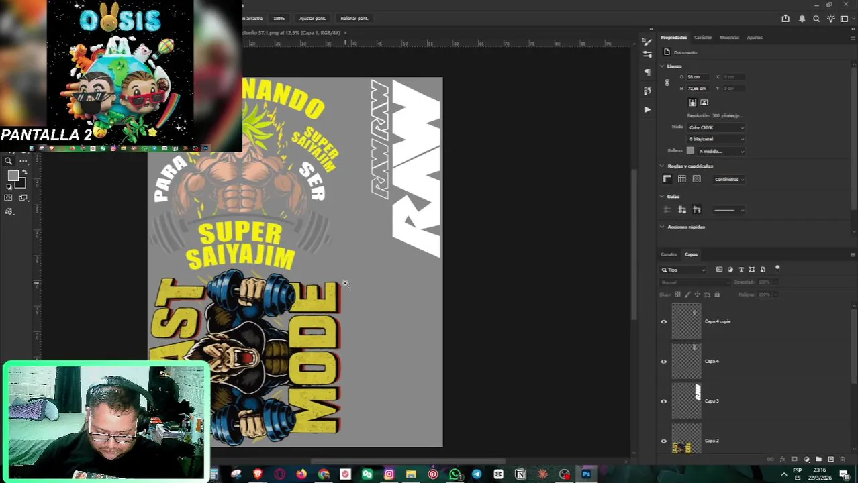The width and height of the screenshot is (858, 483).
Task: Open the guide line style dropdown
Action: point(728,211)
